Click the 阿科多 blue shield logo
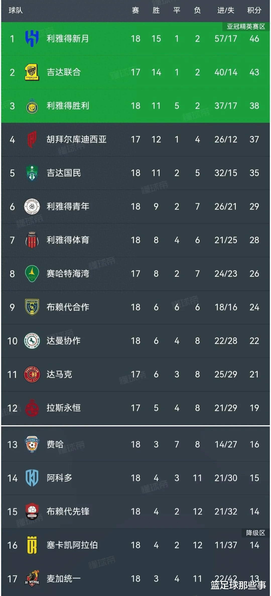This screenshot has width=271, height=596. pos(32,478)
